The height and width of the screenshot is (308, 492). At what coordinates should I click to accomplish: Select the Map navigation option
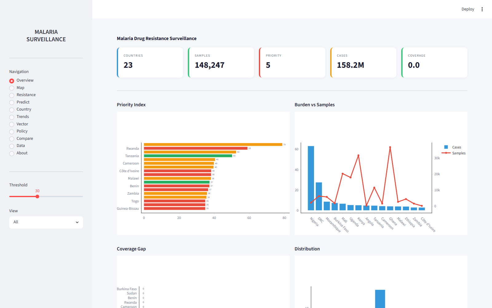point(17,88)
